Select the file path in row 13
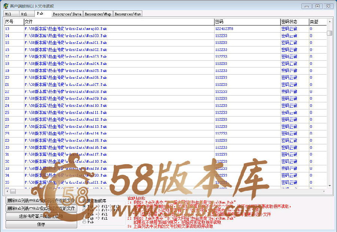 66,28
